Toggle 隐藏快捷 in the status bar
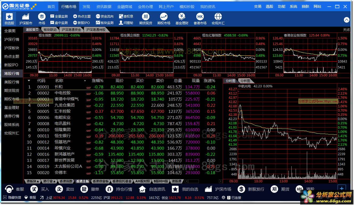354x205 pixels. [x=12, y=198]
